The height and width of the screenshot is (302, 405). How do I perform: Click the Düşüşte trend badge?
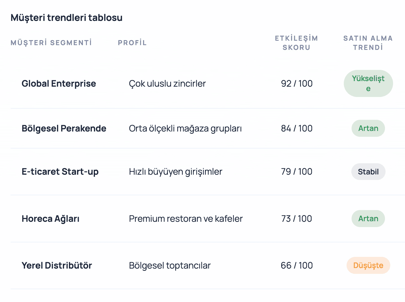click(368, 266)
